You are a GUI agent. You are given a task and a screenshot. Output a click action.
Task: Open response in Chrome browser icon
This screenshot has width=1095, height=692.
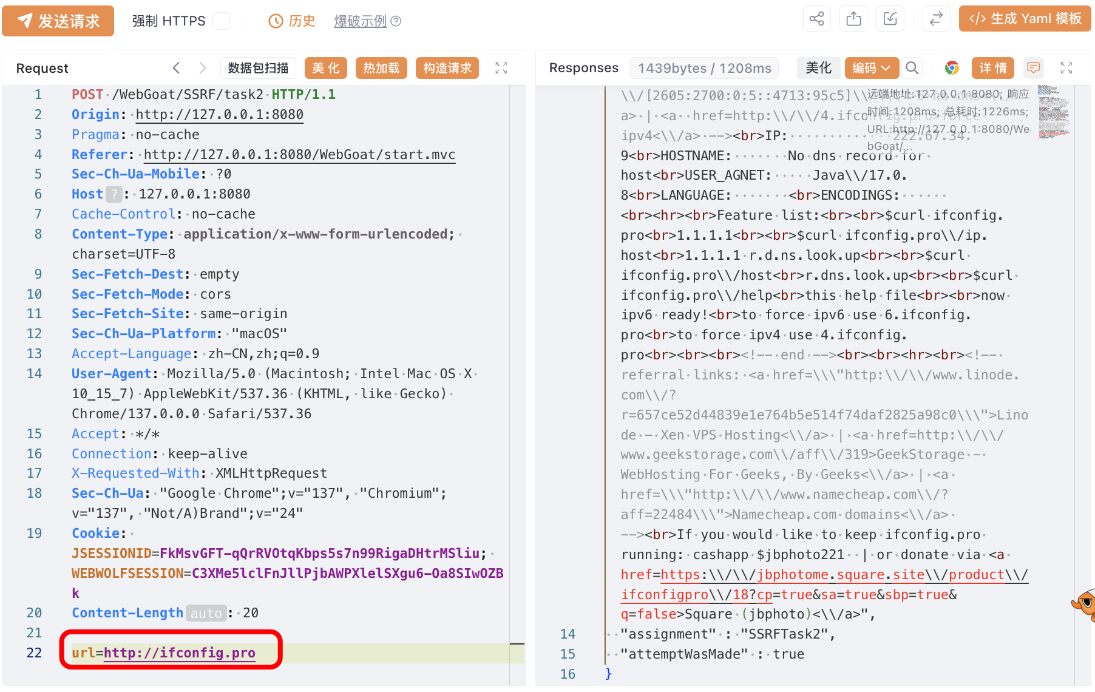[x=952, y=68]
